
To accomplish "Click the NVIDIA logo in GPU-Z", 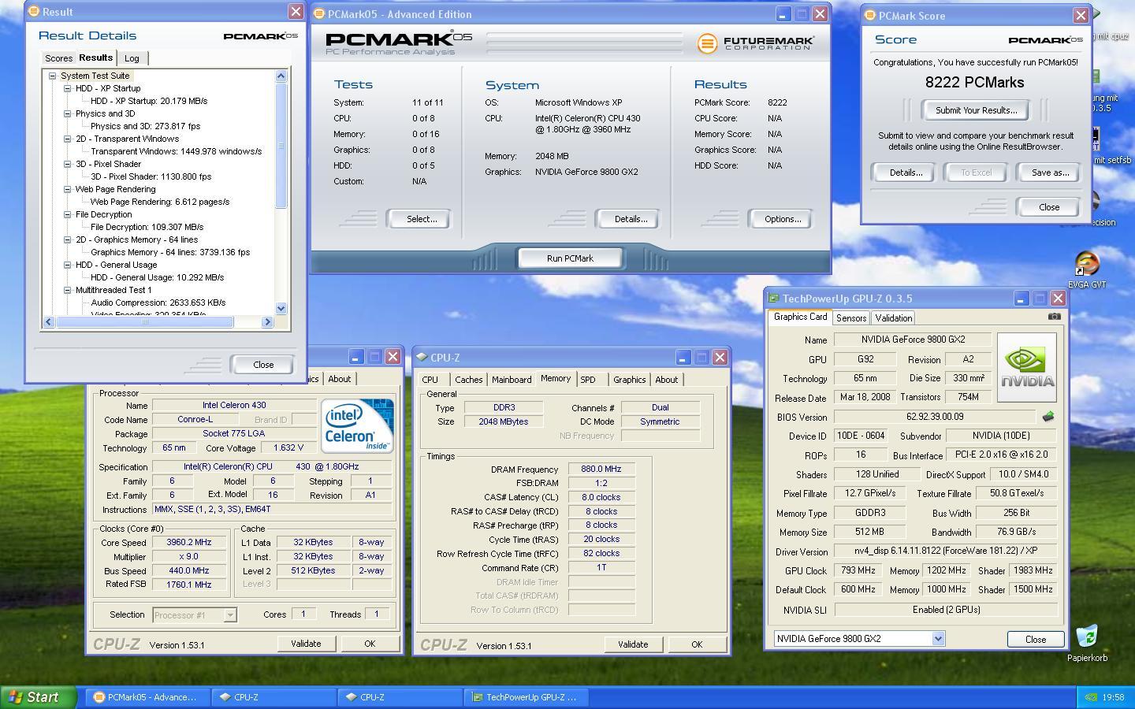I will click(1027, 367).
